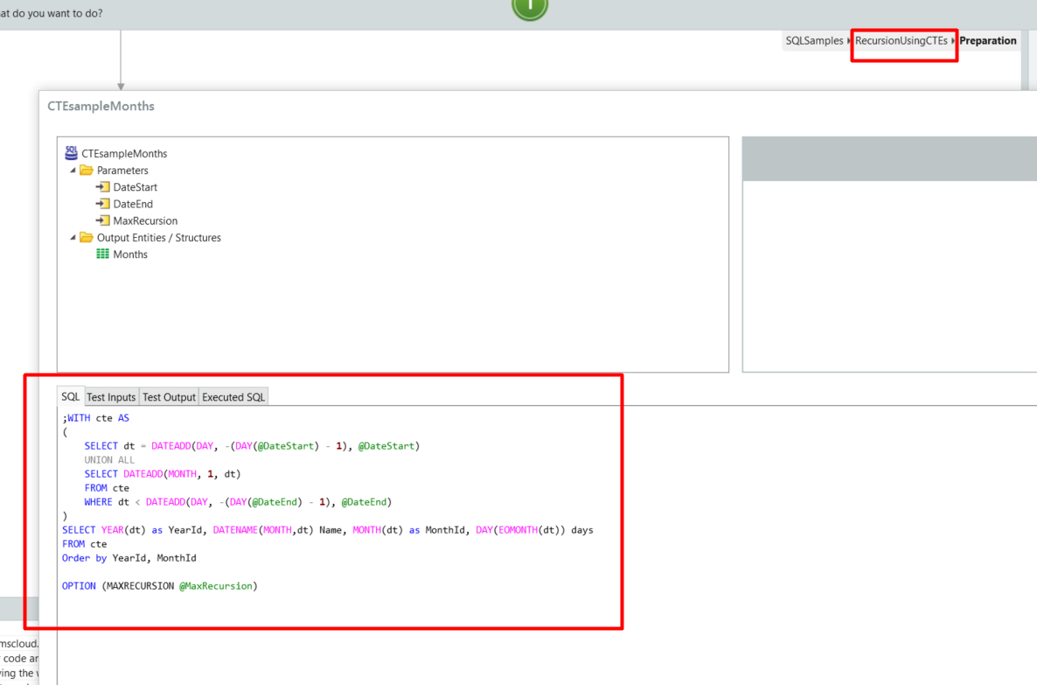Open RecursionUsingCTEs breadcrumb link
Viewport: 1037px width, 685px height.
901,41
